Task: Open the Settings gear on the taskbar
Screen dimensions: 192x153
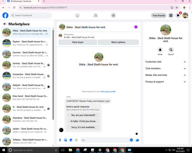Action: [100, 150]
